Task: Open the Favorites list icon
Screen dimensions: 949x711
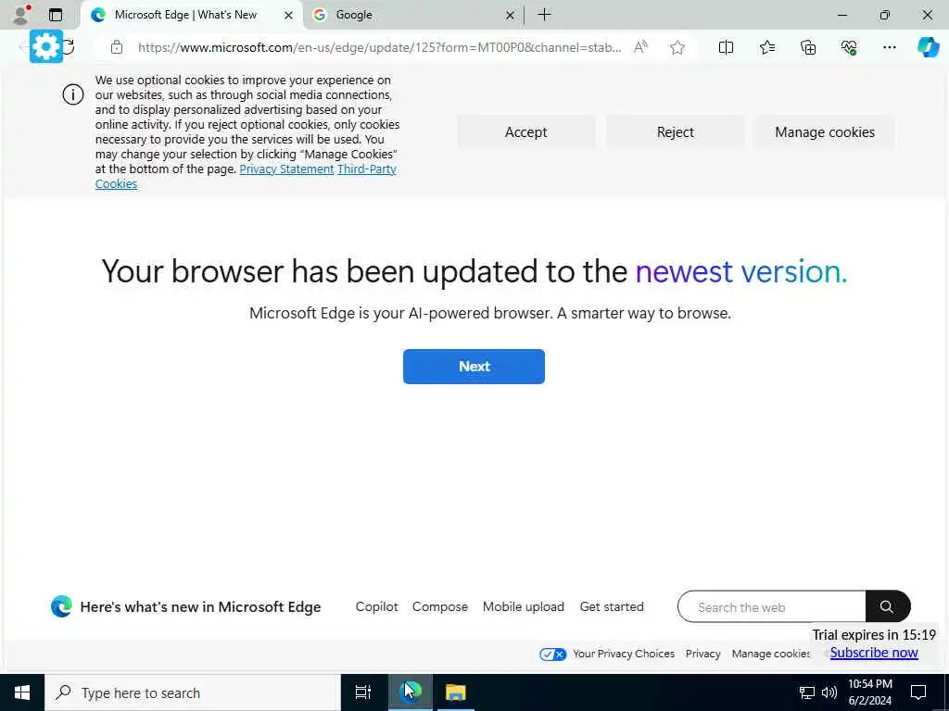Action: [x=766, y=47]
